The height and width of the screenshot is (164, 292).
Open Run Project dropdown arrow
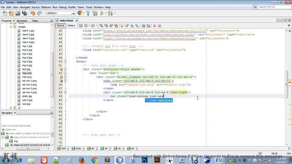pos(106,13)
